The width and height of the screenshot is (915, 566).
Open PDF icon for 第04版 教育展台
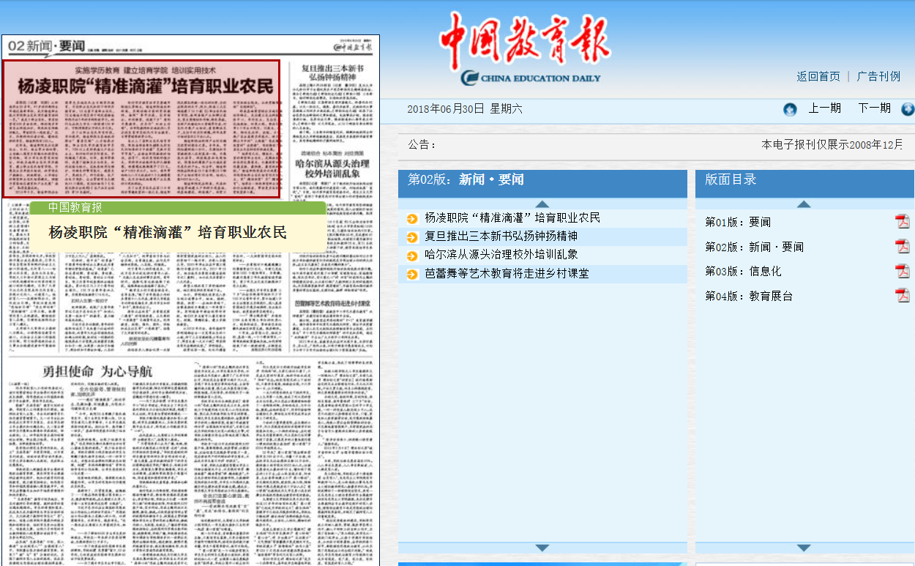[x=902, y=296]
